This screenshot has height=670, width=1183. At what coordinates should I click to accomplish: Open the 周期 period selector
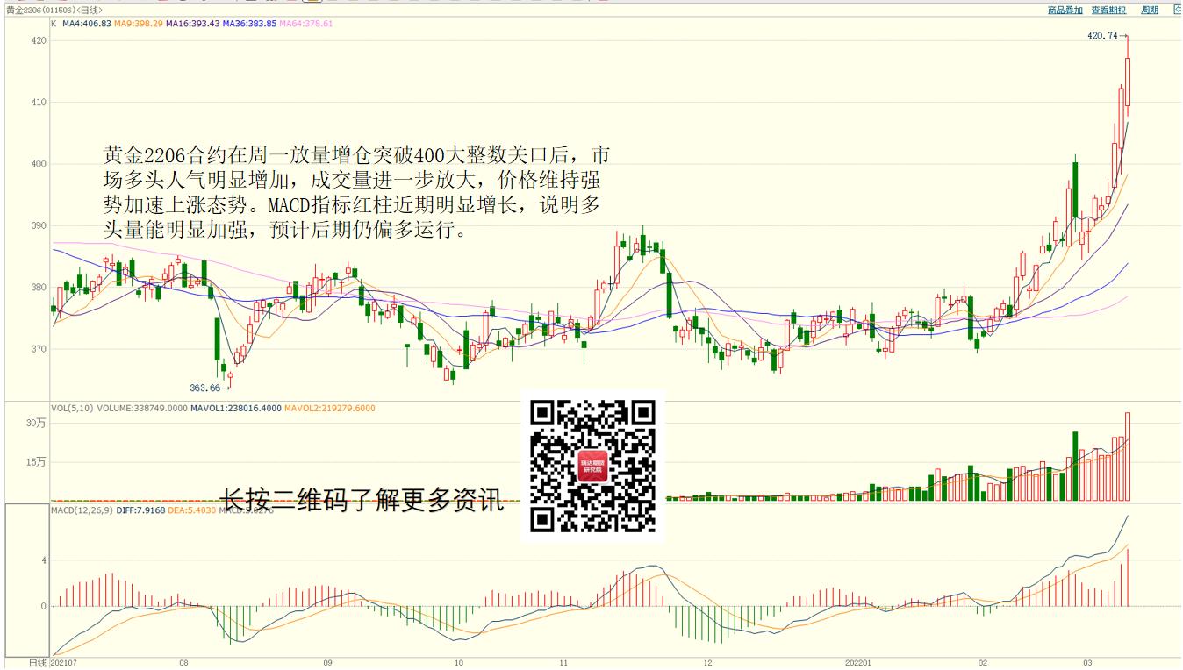(1150, 11)
